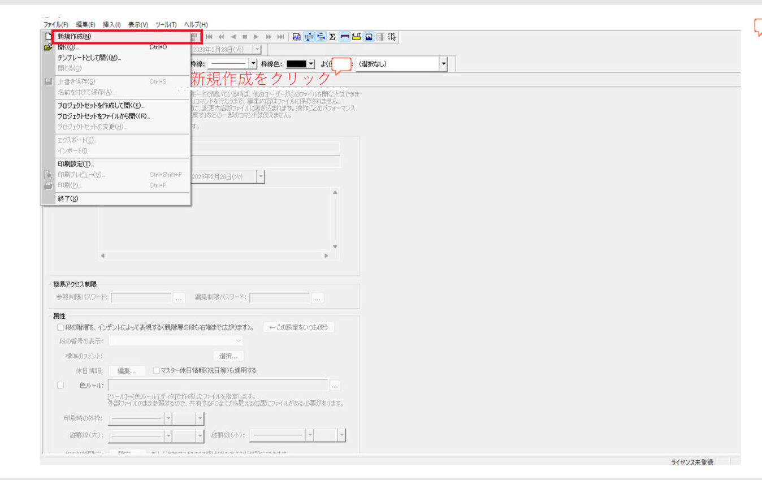Open the 2023年2月28日 date dropdown
The image size is (762, 480).
tap(257, 49)
